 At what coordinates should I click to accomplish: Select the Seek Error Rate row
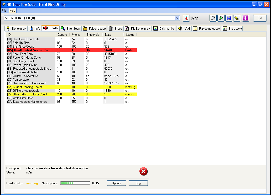tap(72, 54)
